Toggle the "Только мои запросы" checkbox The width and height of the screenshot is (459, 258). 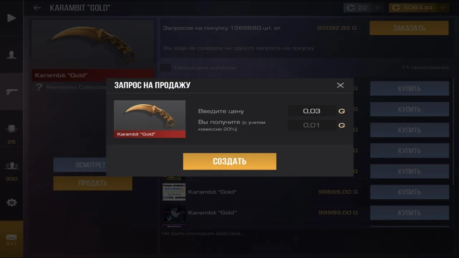point(165,68)
